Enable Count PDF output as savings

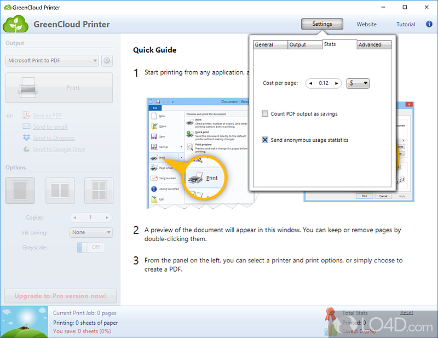pos(265,113)
